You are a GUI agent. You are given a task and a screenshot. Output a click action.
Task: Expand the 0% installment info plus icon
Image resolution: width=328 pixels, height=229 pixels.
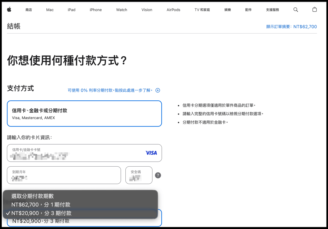point(158,90)
